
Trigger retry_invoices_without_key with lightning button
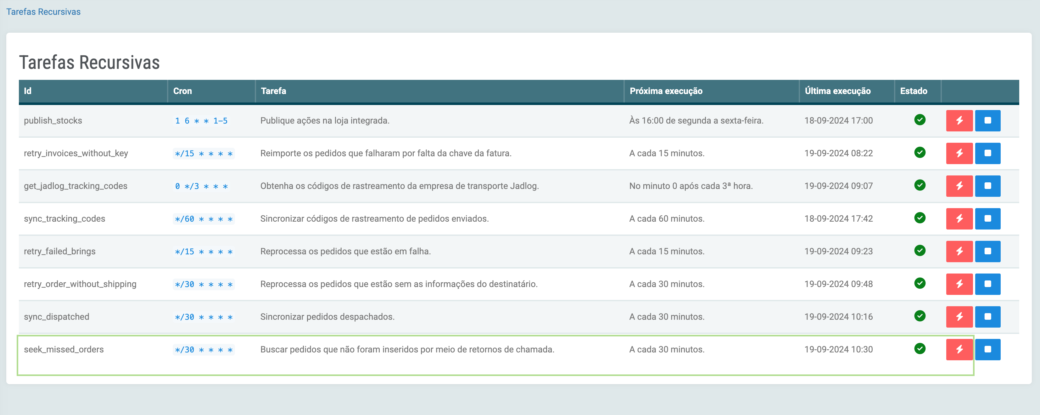click(959, 153)
